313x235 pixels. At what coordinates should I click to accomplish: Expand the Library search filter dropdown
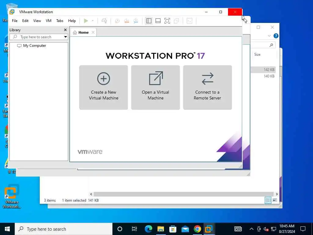click(65, 37)
